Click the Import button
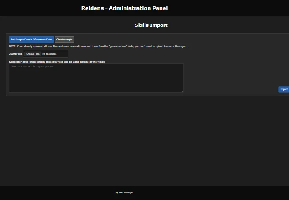 (284, 89)
